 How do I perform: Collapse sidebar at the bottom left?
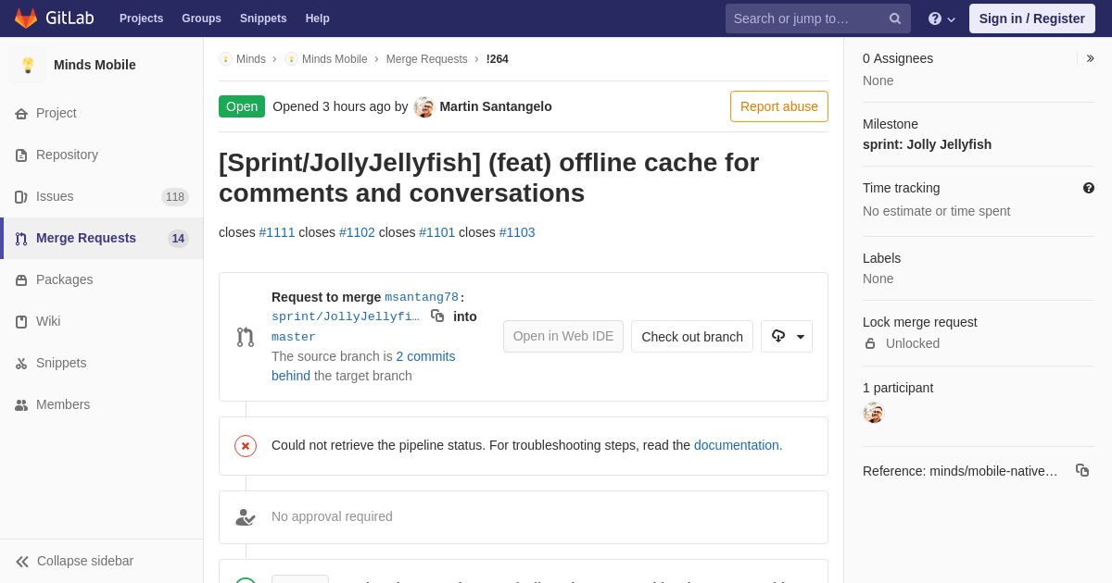coord(74,561)
